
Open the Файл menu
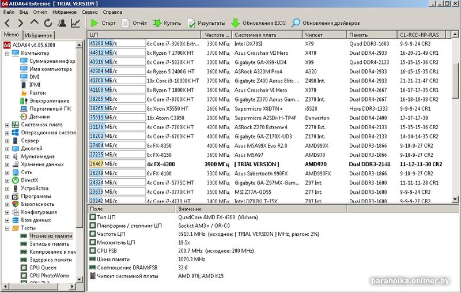[x=9, y=12]
